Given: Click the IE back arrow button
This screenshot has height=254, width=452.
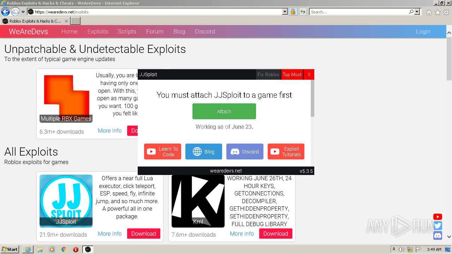Looking at the screenshot, I should click(5, 12).
